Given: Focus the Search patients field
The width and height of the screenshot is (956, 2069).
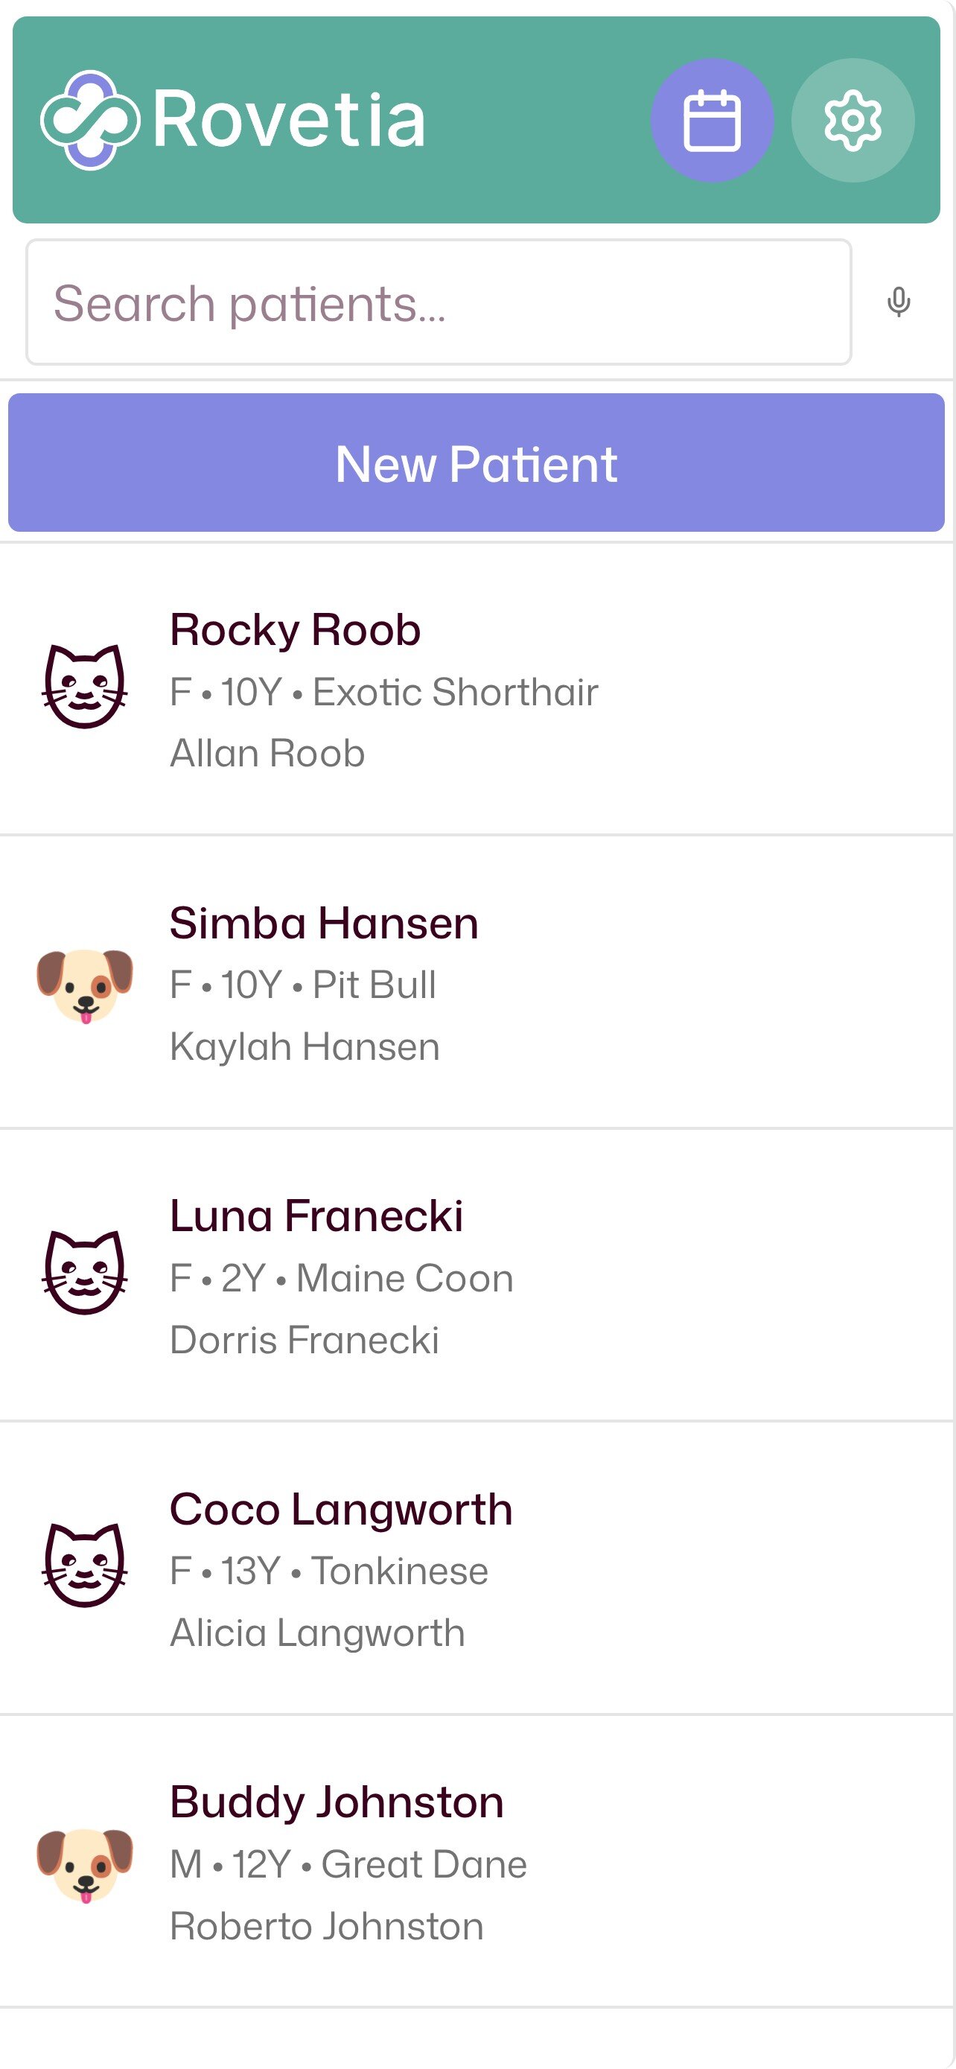Looking at the screenshot, I should pyautogui.click(x=439, y=303).
